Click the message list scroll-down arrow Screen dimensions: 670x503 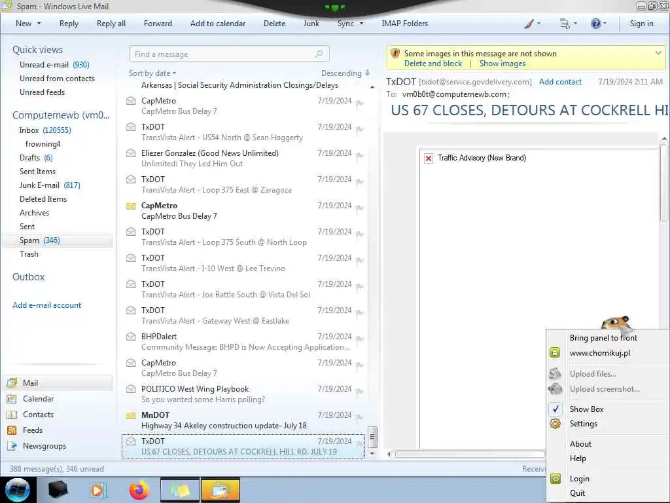(x=372, y=453)
